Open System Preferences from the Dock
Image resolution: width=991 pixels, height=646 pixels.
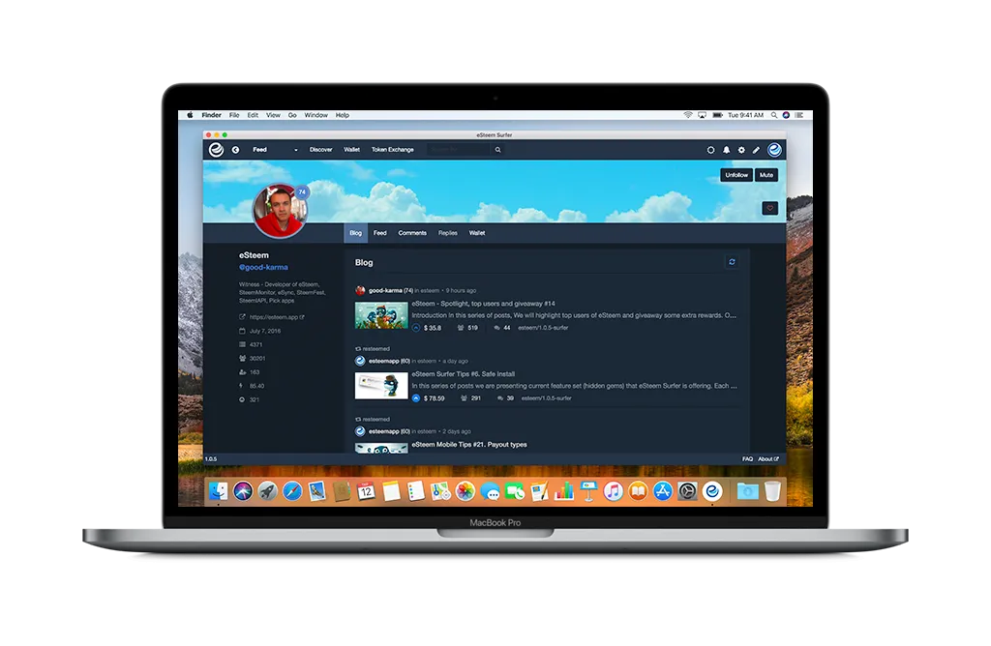[688, 491]
